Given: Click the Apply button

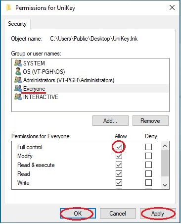Looking at the screenshot, I should tap(158, 214).
